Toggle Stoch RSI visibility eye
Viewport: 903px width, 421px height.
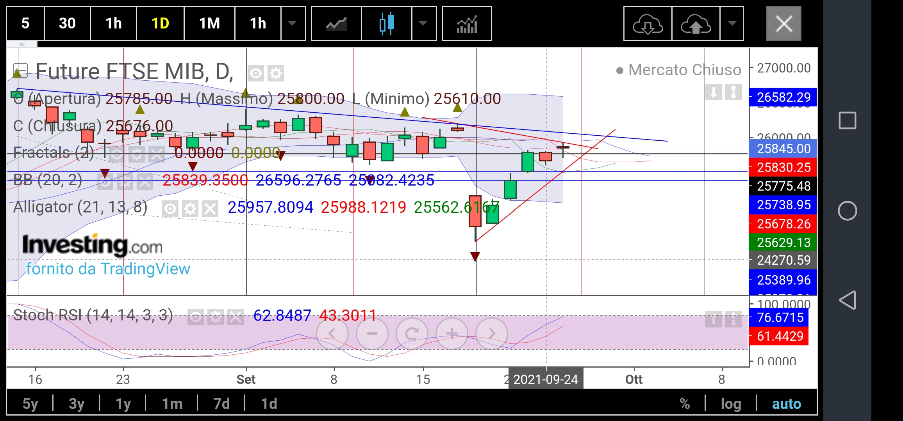pos(196,317)
